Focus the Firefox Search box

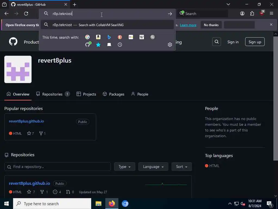[x=203, y=14]
